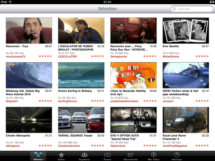
Task: Open the Favoris book tab icon
Action: (107, 155)
